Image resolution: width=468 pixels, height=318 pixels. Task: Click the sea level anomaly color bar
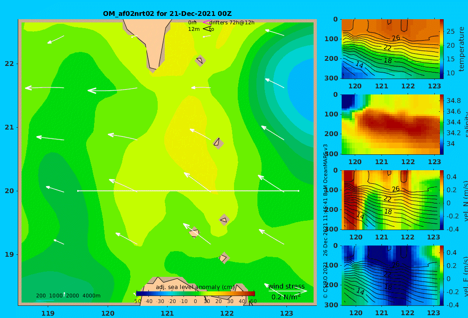point(196,294)
